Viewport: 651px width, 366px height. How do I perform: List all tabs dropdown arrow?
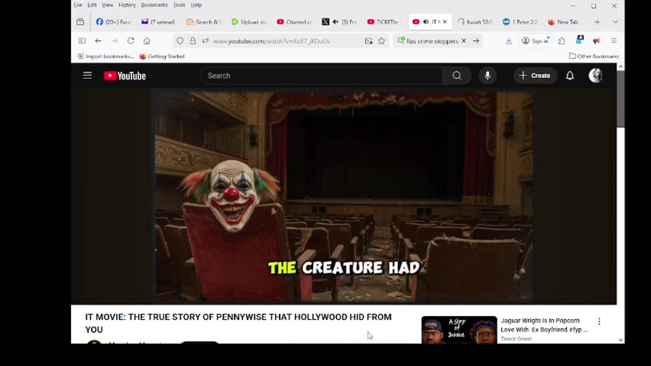(615, 22)
